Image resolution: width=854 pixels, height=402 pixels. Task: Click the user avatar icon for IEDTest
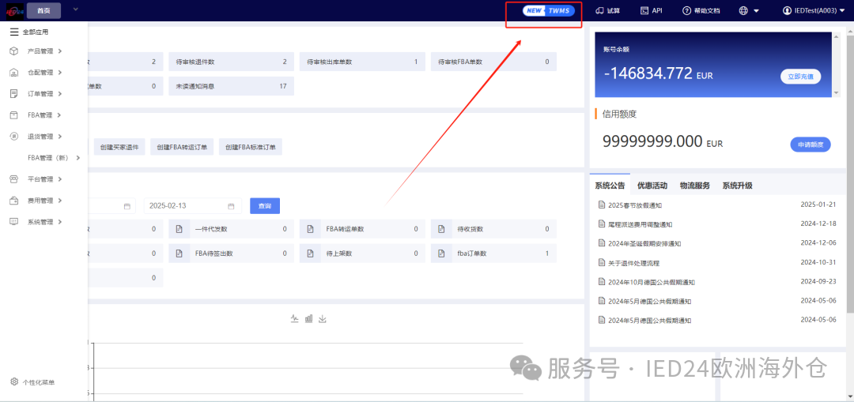point(787,10)
